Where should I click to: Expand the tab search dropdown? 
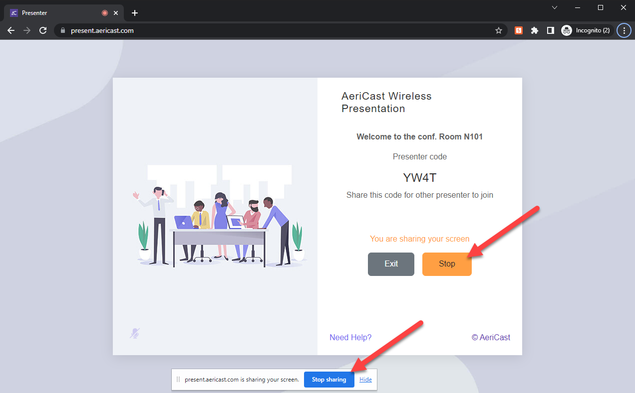[x=555, y=7]
